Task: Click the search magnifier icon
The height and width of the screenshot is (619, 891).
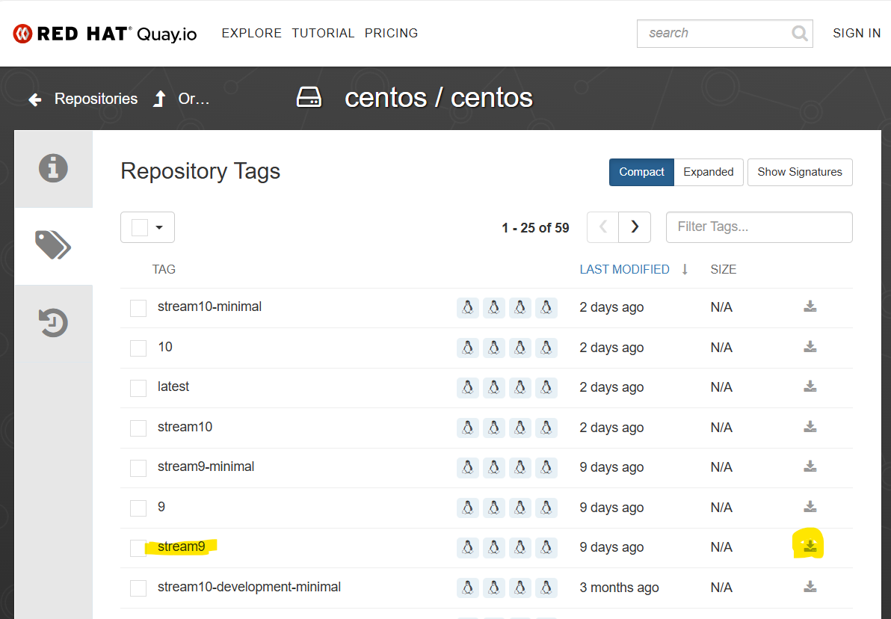Action: point(800,34)
